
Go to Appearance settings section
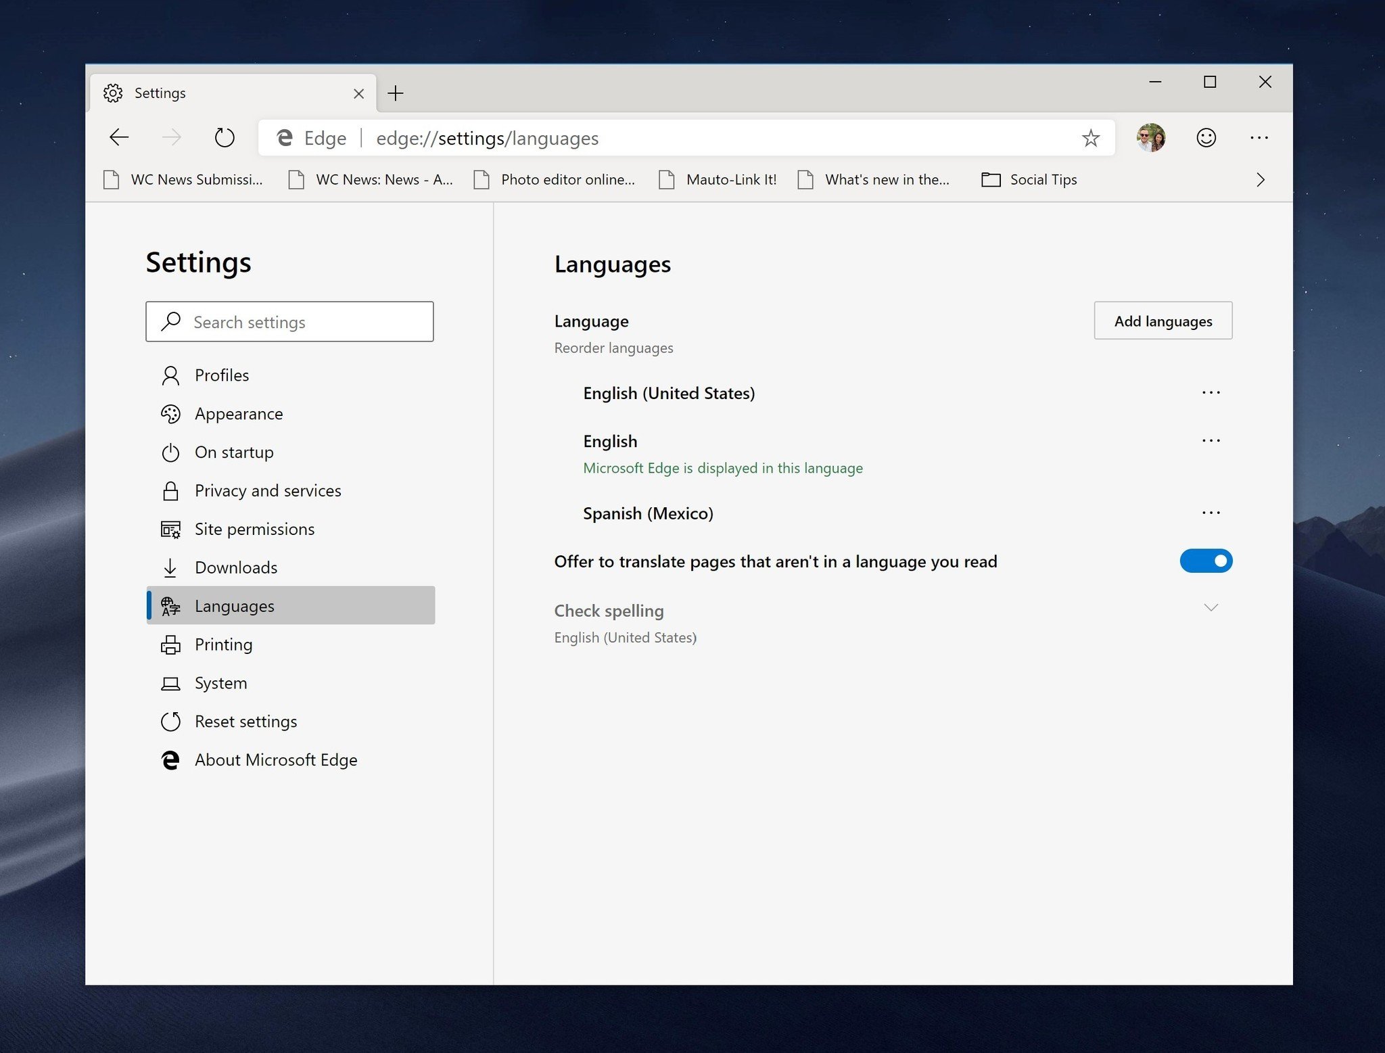(x=239, y=414)
